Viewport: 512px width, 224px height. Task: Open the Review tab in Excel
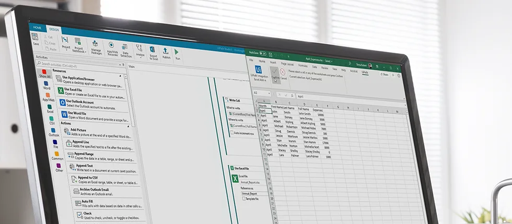tap(324, 68)
